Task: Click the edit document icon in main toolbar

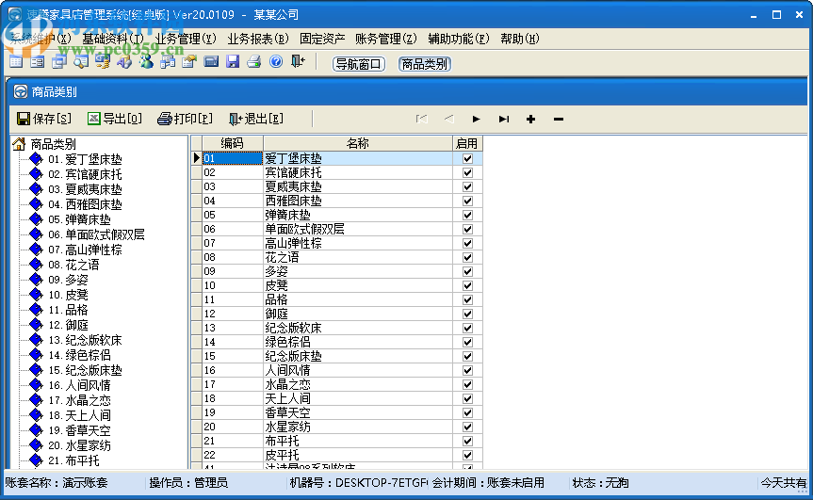Action: click(189, 62)
